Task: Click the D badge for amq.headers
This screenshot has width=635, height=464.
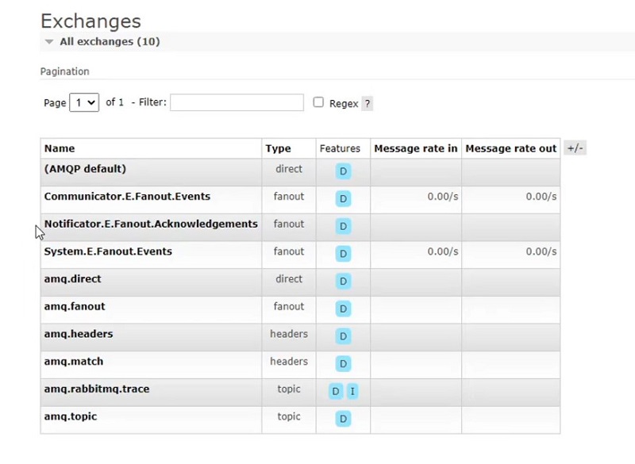Action: tap(343, 336)
